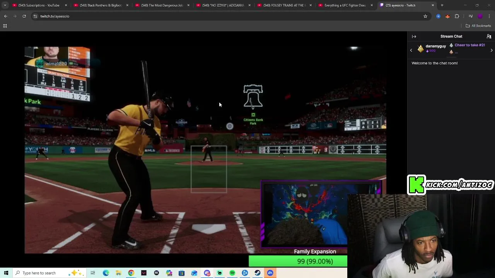Image resolution: width=495 pixels, height=278 pixels.
Task: Open the apps grid in bookmarks bar
Action: point(5,26)
